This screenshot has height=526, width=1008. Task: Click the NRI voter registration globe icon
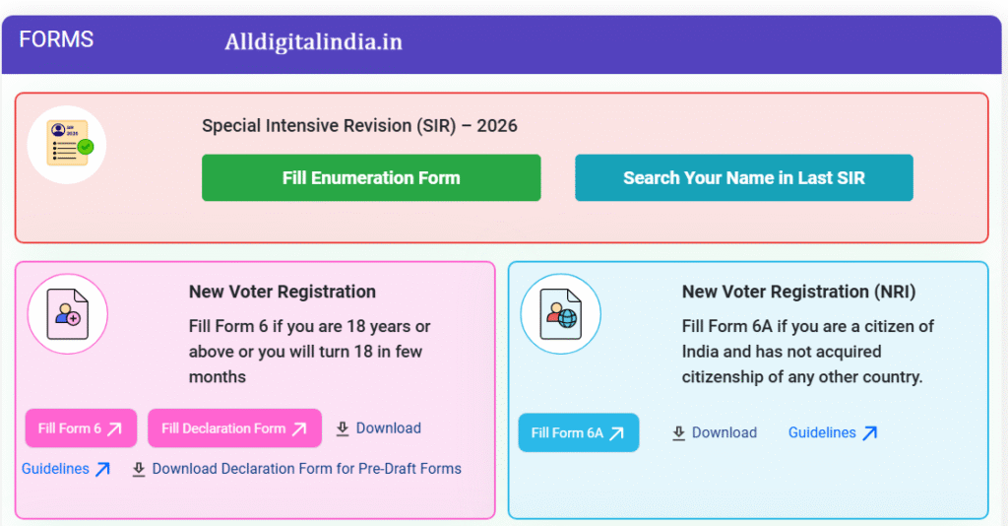coord(559,314)
